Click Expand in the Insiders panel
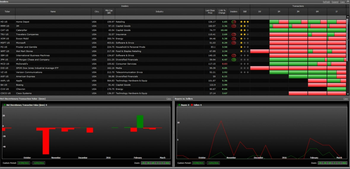This screenshot has height=169, width=350. pos(335,2)
